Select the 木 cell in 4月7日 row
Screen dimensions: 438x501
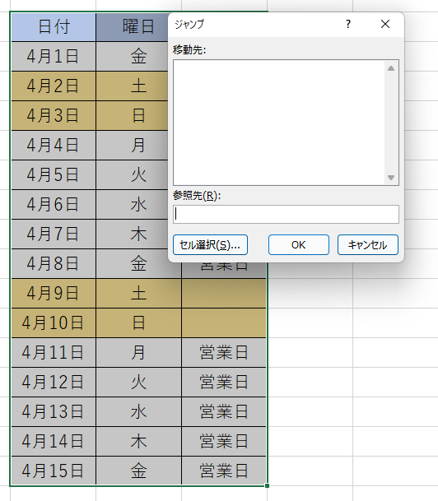click(x=132, y=234)
